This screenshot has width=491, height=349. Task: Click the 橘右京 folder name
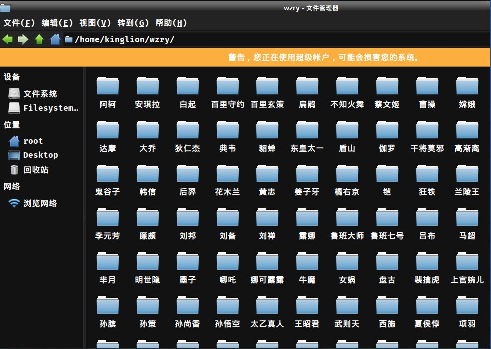click(x=347, y=192)
